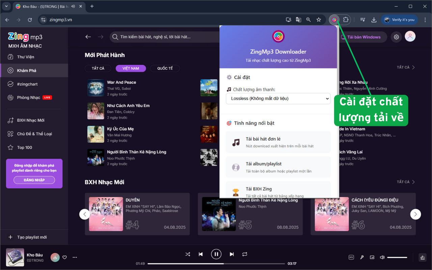Viewport: 432px width, 270px height.
Task: Expand TẤT CẢ for Mới Phát Hành
Action: pos(406,67)
